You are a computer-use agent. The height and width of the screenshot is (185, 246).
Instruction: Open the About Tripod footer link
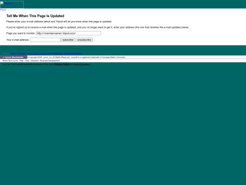tap(33, 53)
